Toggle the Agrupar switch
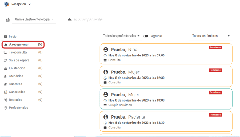 [x=146, y=36]
